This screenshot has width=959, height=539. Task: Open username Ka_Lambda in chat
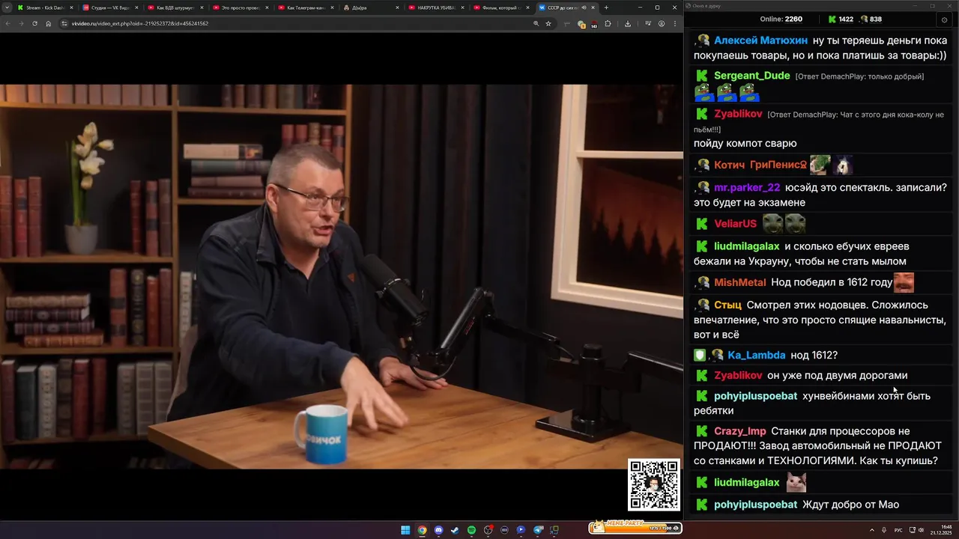click(756, 355)
